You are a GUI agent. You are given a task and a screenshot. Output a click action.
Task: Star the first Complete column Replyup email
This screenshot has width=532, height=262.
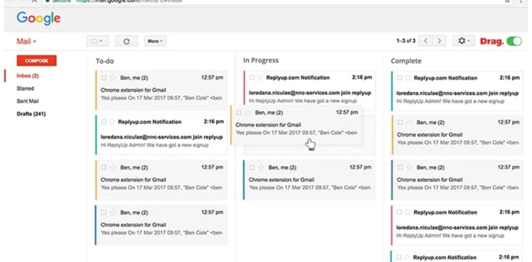(x=408, y=78)
